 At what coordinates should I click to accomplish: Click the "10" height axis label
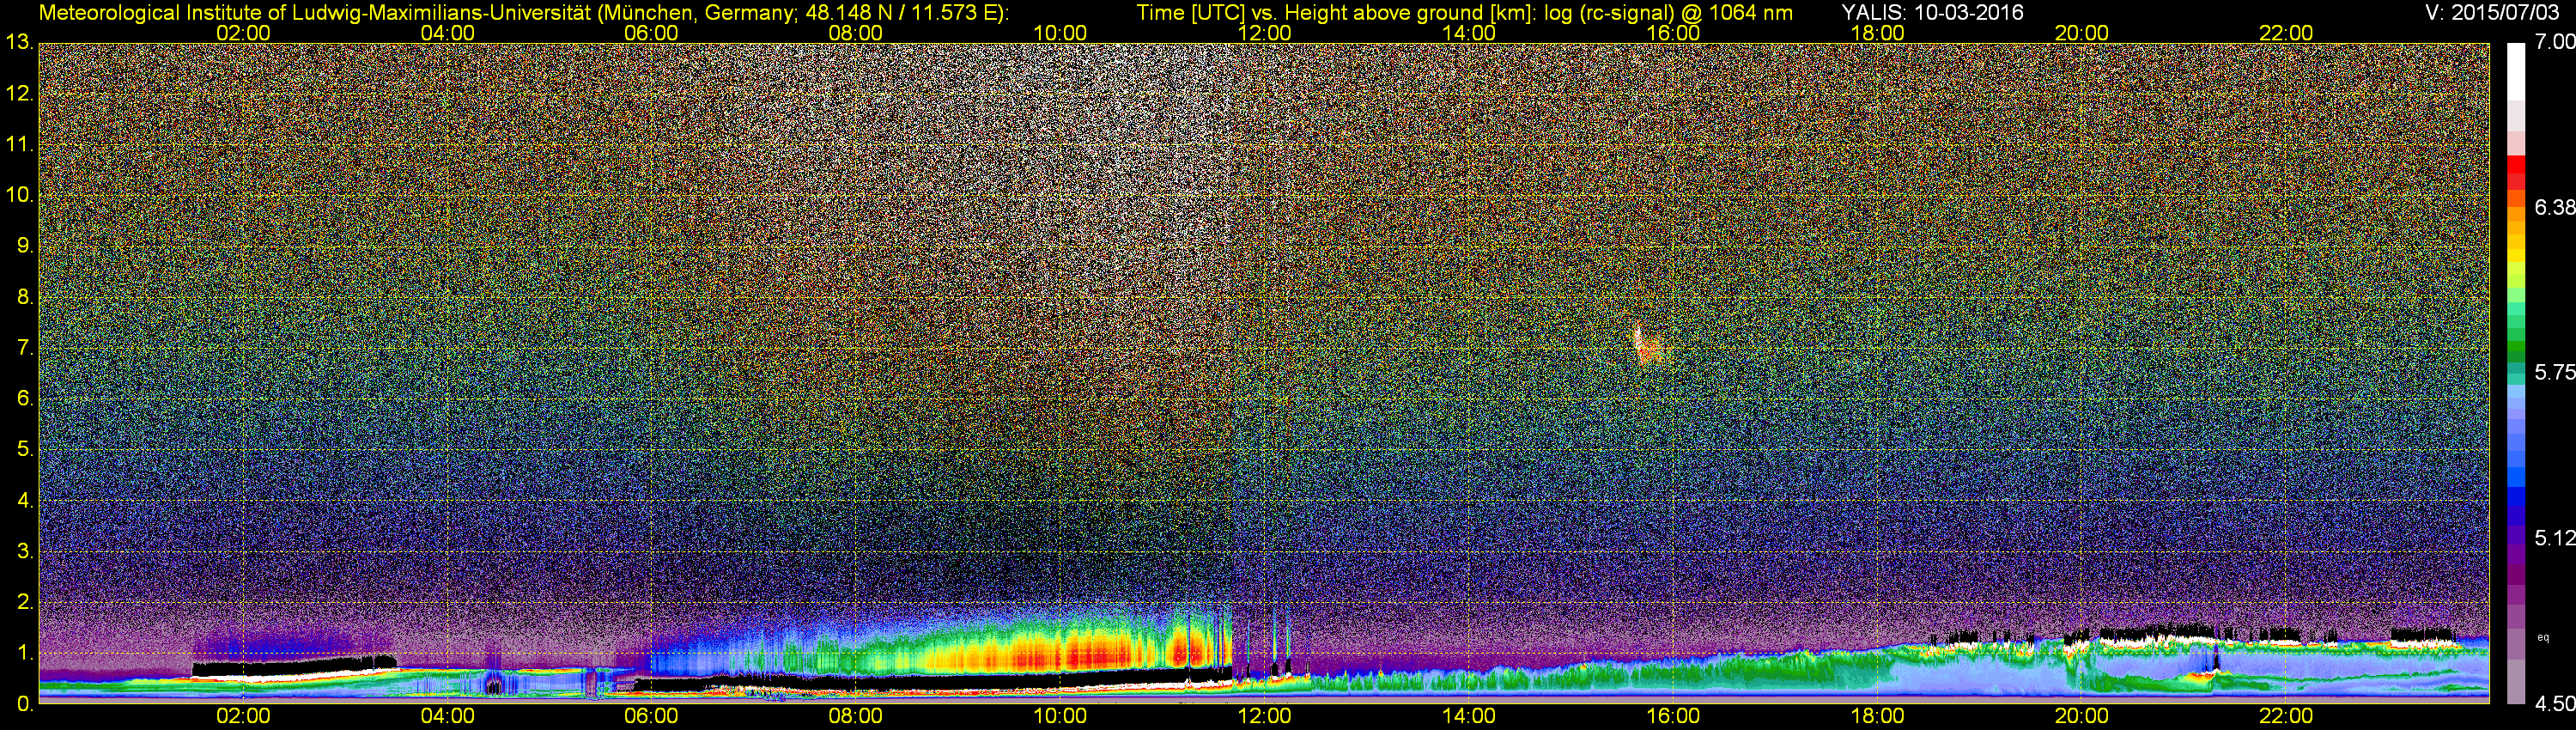[x=19, y=195]
